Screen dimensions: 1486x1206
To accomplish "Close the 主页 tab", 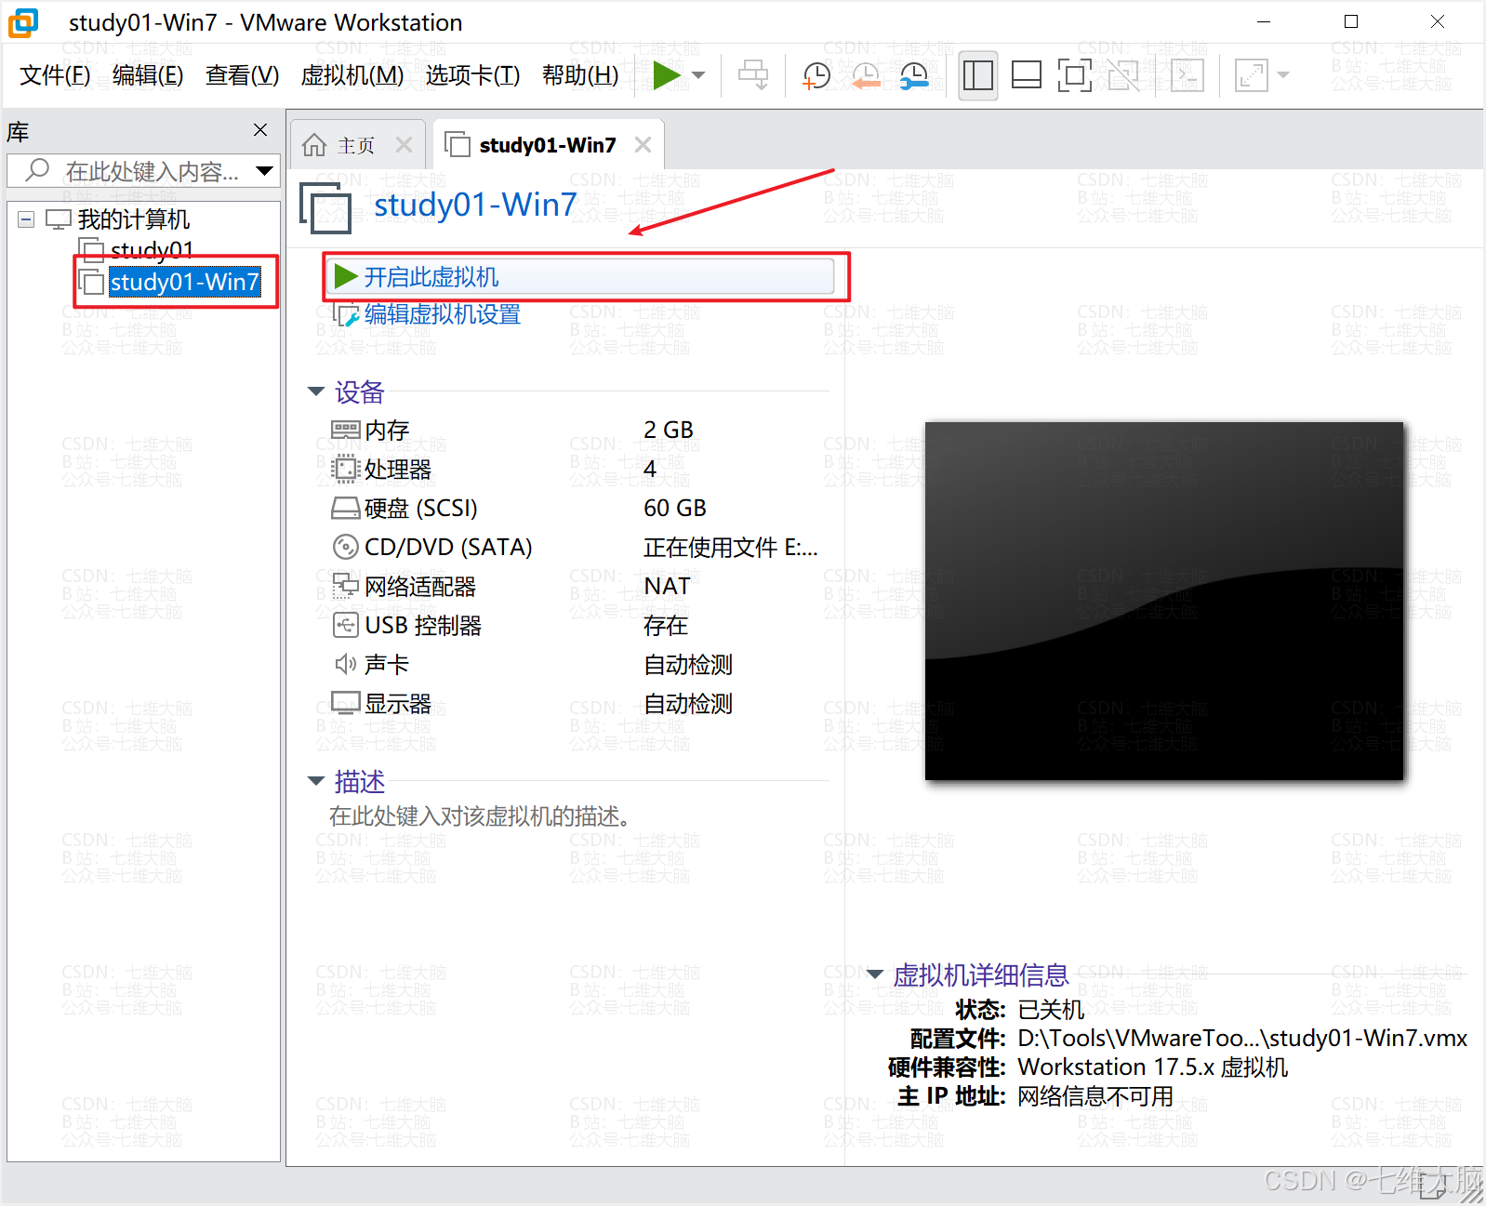I will click(404, 145).
